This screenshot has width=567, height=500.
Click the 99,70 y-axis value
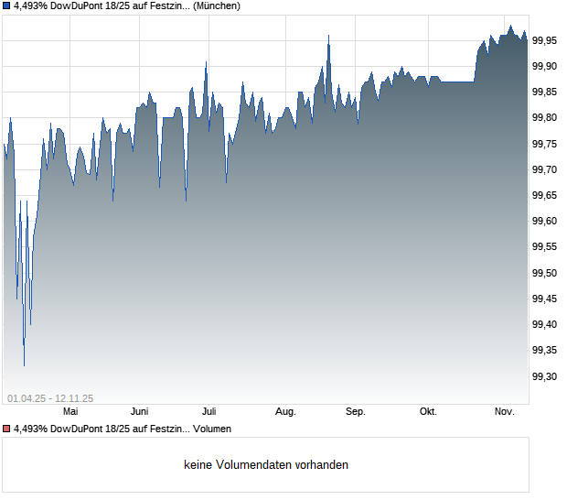pyautogui.click(x=544, y=169)
